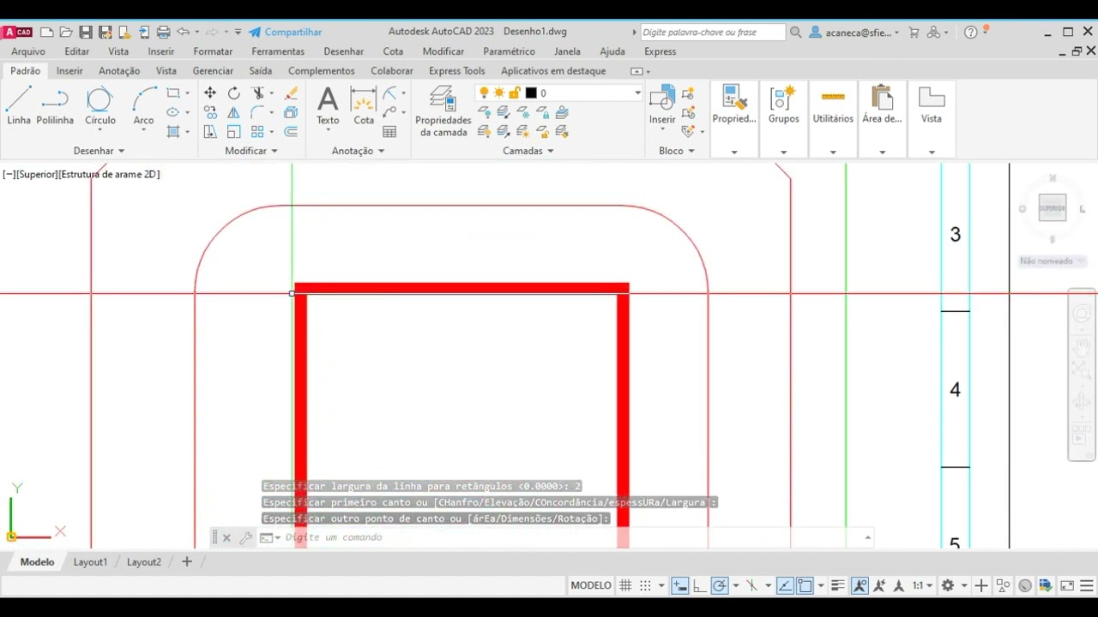1098x617 pixels.
Task: Toggle isometric drafting
Action: point(752,585)
